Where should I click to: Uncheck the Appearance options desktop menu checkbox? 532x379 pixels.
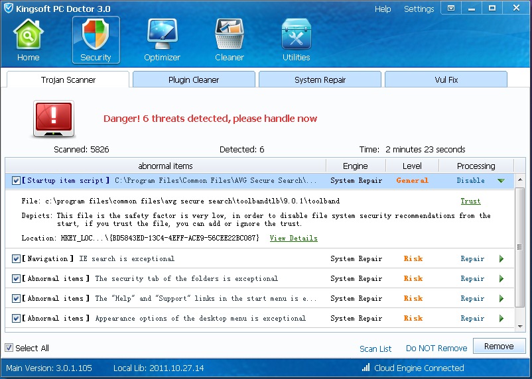pos(16,318)
